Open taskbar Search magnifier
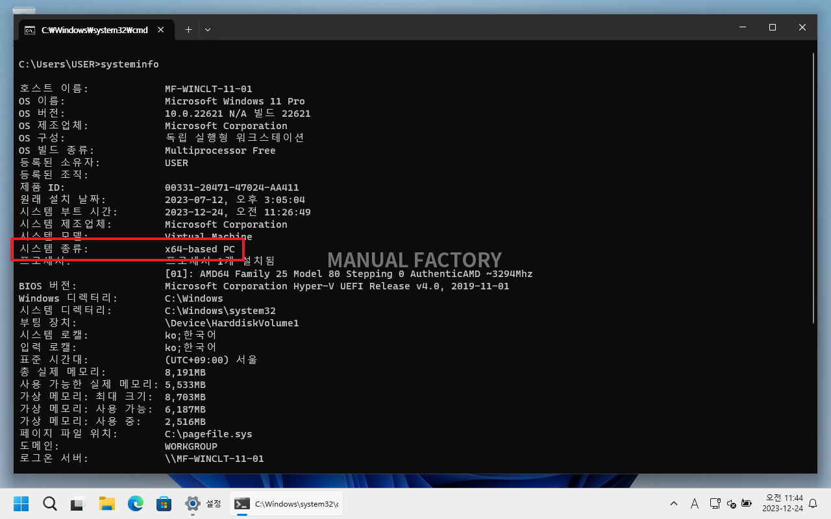The height and width of the screenshot is (519, 831). pos(50,503)
